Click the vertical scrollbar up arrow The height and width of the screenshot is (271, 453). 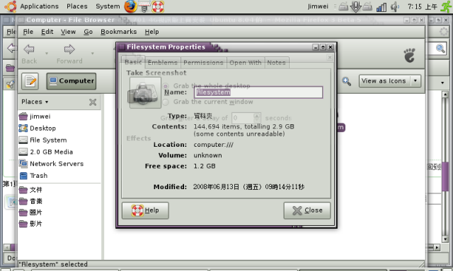(445, 95)
